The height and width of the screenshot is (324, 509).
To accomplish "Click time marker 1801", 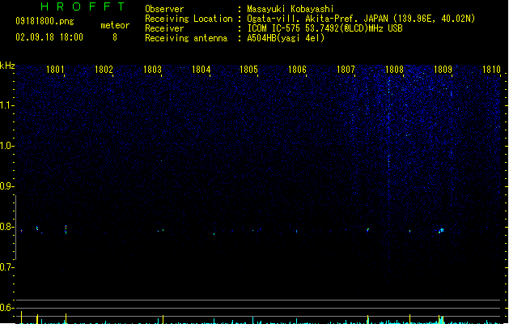I will (x=55, y=70).
